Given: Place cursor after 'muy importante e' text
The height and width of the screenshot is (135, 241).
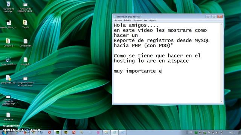Looking at the screenshot, I should tap(162, 71).
